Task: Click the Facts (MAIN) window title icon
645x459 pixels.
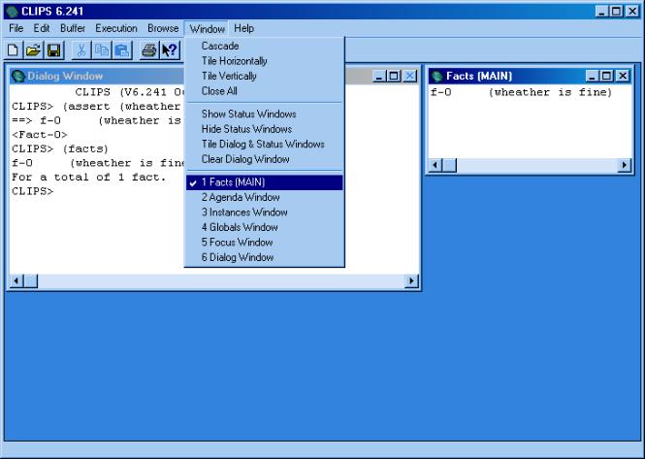Action: pyautogui.click(x=436, y=76)
